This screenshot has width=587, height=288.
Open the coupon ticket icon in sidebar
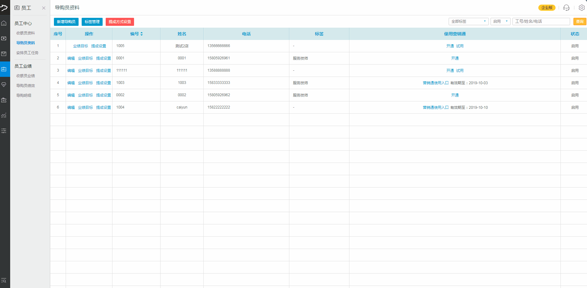pyautogui.click(x=4, y=100)
